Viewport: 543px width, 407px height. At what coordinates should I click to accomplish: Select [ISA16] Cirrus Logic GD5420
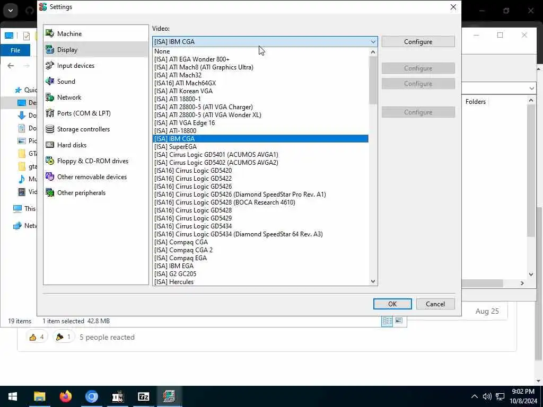[260, 171]
